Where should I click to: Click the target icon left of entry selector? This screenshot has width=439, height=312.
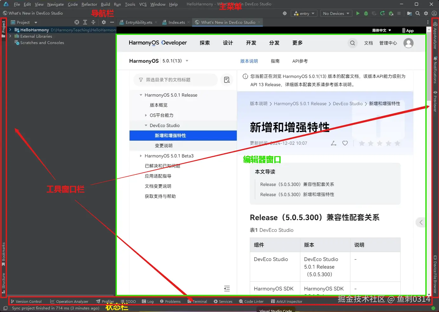(285, 13)
